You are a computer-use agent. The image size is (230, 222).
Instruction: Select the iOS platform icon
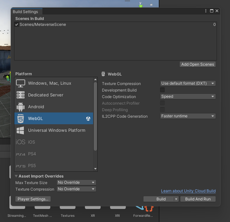[x=21, y=142]
